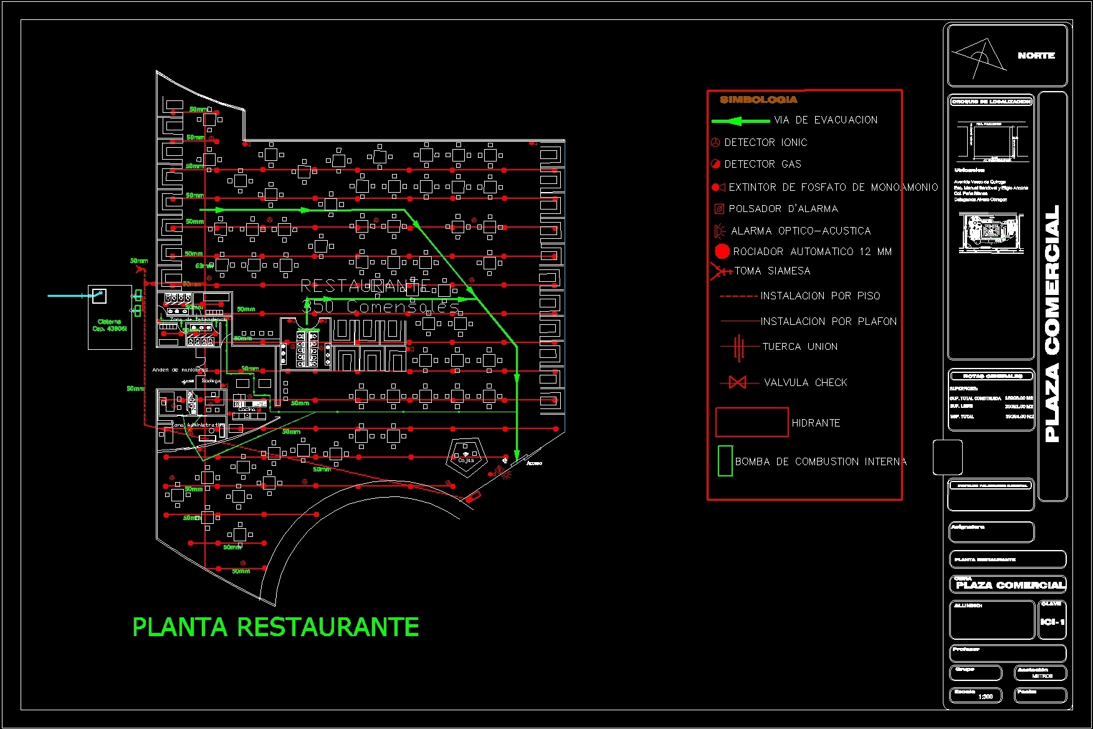Select the Cajas pentagon in the floor plan
The width and height of the screenshot is (1093, 729).
(466, 458)
